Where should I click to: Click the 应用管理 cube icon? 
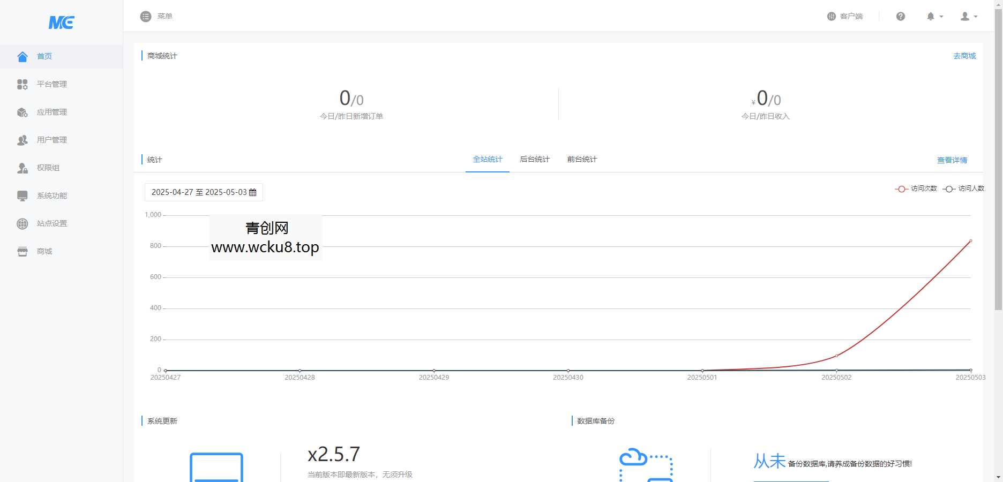coord(23,112)
